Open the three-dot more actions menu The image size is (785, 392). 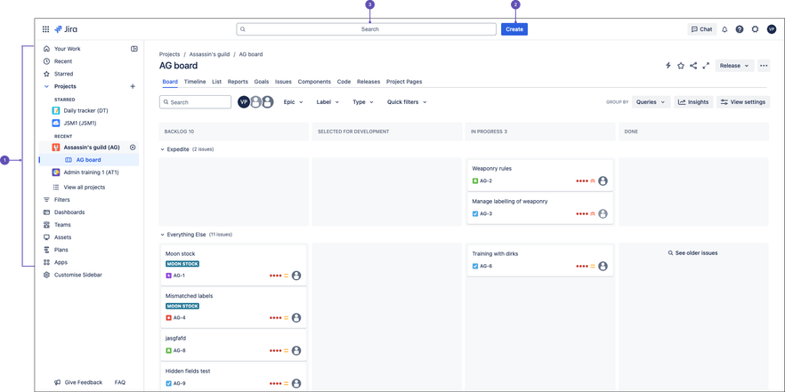pyautogui.click(x=764, y=66)
